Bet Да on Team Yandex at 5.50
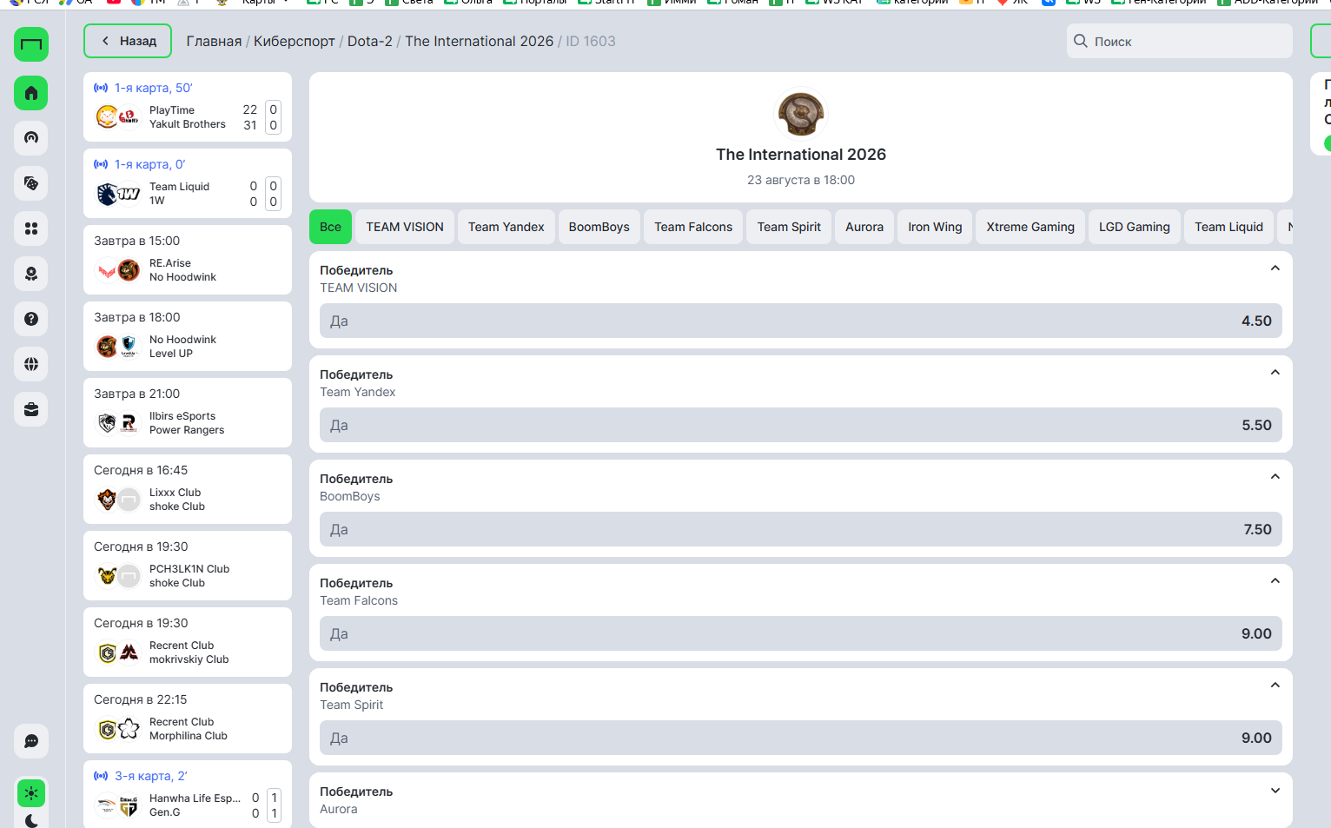Image resolution: width=1331 pixels, height=828 pixels. [x=801, y=425]
